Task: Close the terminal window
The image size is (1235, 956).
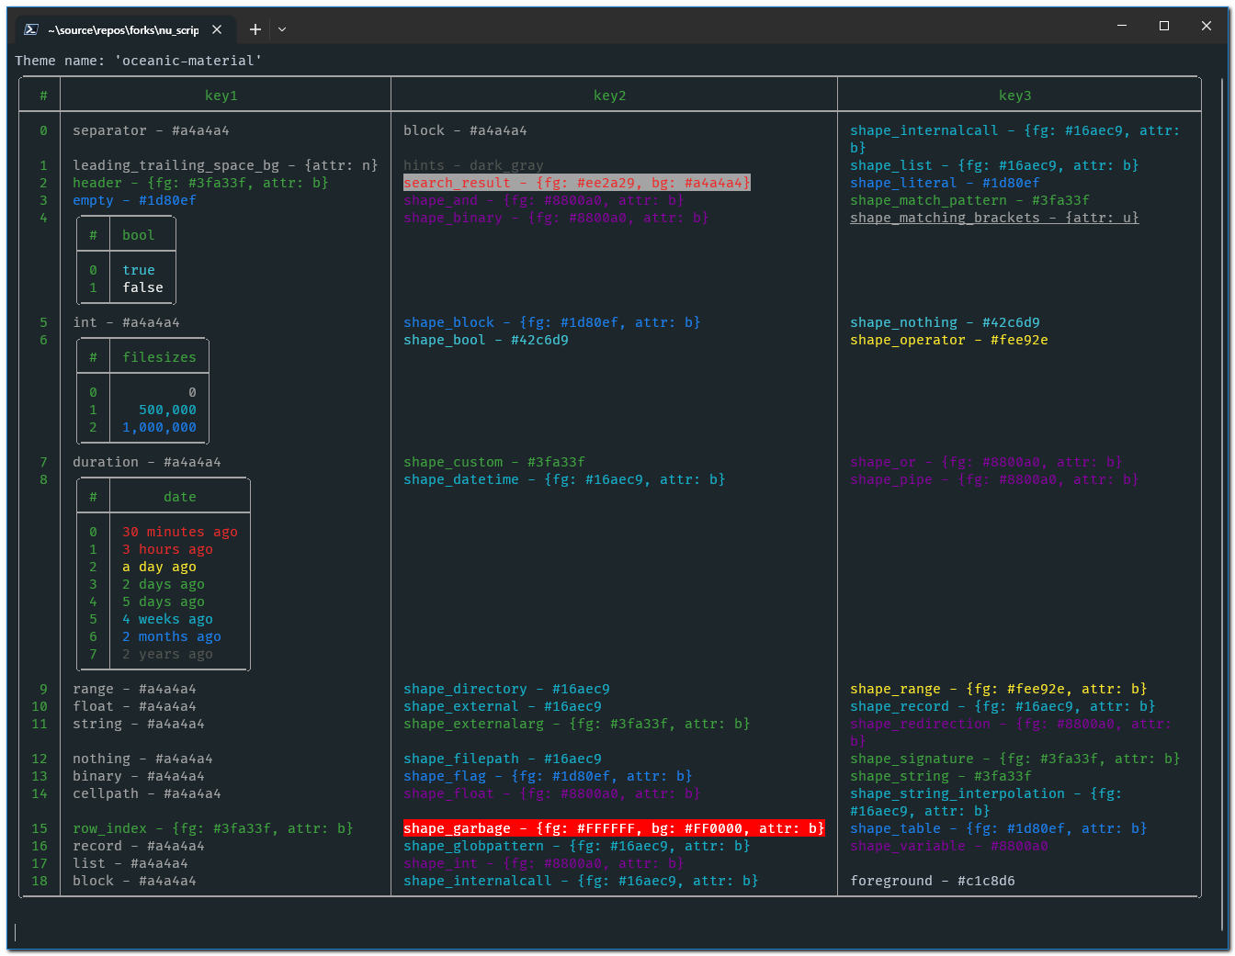Action: pos(1207,26)
